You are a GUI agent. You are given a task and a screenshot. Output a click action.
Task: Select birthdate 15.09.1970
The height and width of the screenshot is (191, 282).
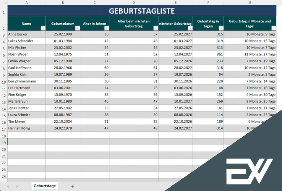[63, 95]
